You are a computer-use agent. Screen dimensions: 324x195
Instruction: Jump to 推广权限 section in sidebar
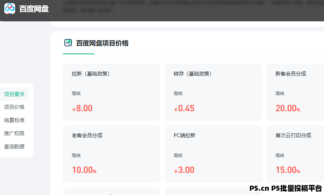click(14, 133)
